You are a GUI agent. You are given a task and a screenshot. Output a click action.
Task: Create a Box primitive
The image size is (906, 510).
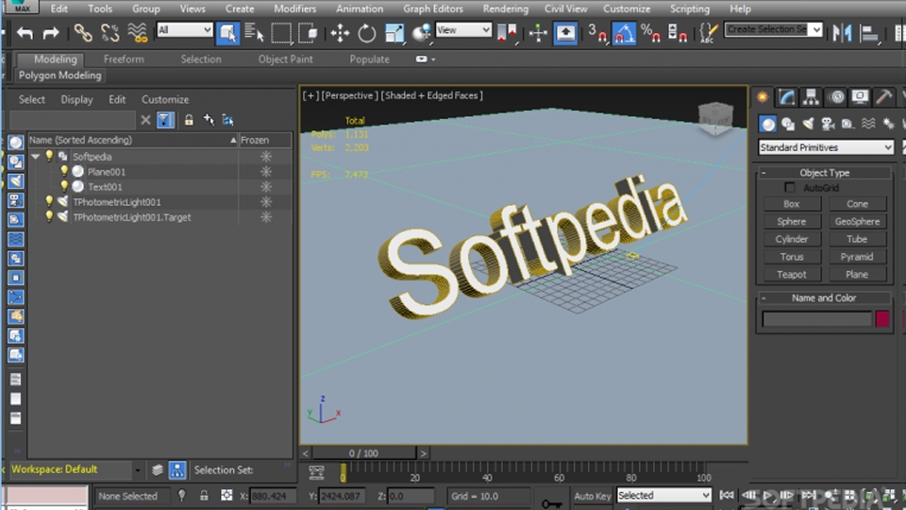pyautogui.click(x=791, y=204)
